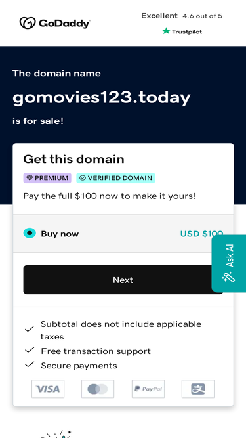
Task: Click the gomovies123.today domain name heading
Action: pos(102,98)
